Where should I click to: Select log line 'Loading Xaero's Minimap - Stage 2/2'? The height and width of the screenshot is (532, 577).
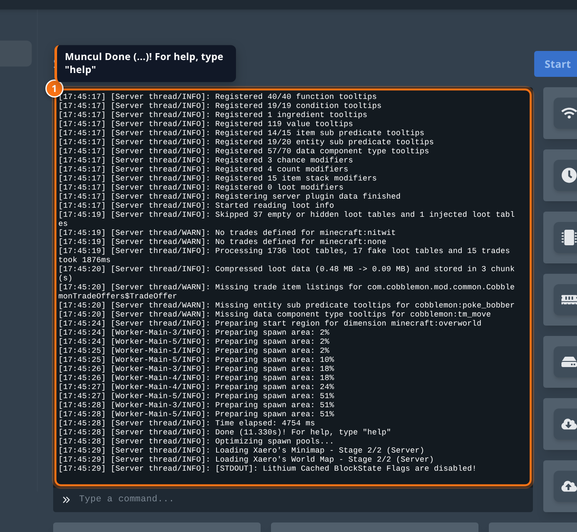(x=241, y=450)
